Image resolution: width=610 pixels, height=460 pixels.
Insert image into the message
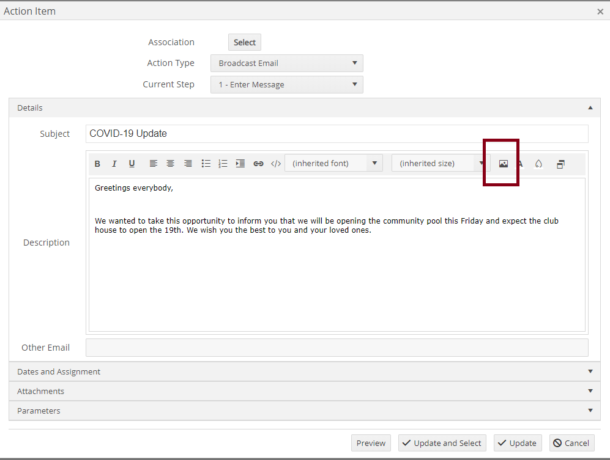click(x=504, y=164)
